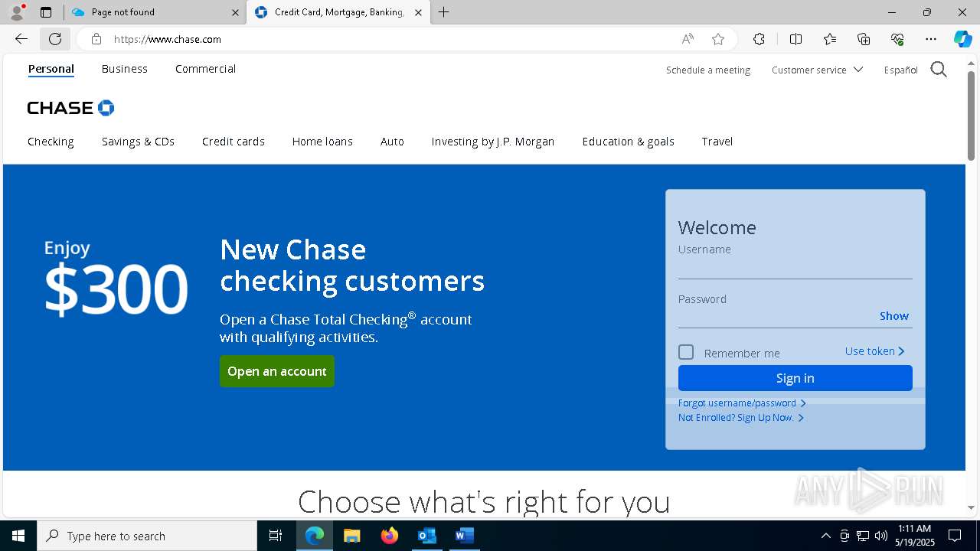Open the Home loans menu
Screen dimensions: 980x551
[x=322, y=142]
